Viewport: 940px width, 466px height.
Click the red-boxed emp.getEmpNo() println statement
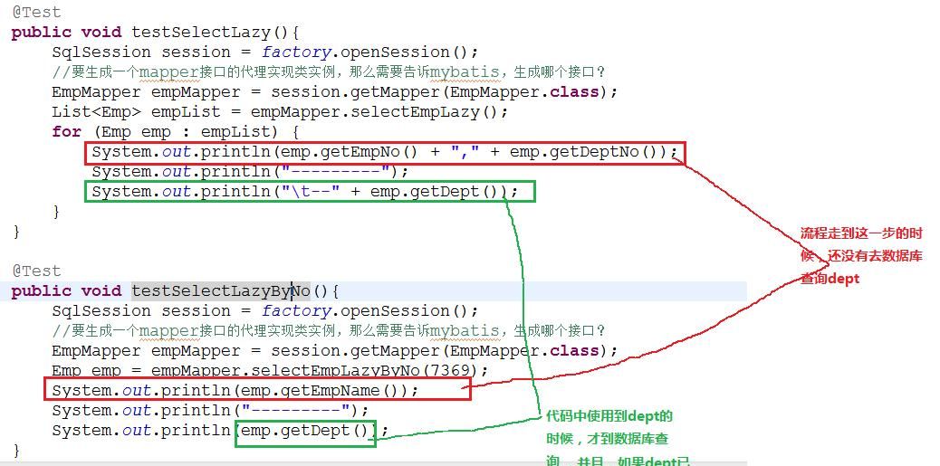click(x=385, y=152)
